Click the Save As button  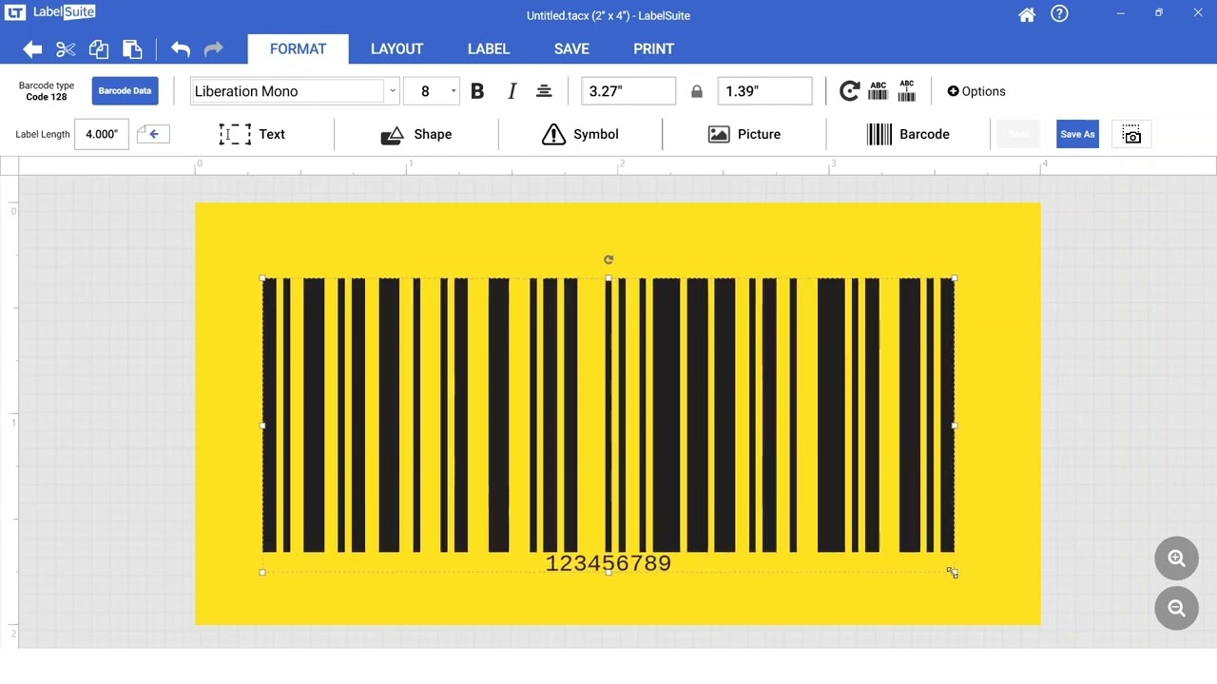(x=1077, y=134)
